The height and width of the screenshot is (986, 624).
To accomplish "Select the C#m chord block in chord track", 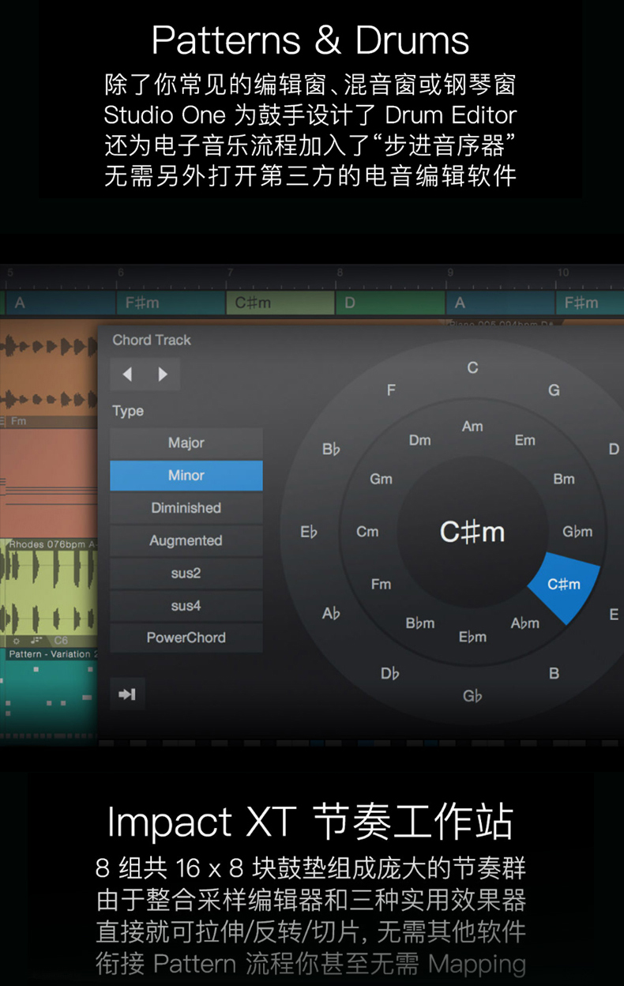I will pos(280,303).
